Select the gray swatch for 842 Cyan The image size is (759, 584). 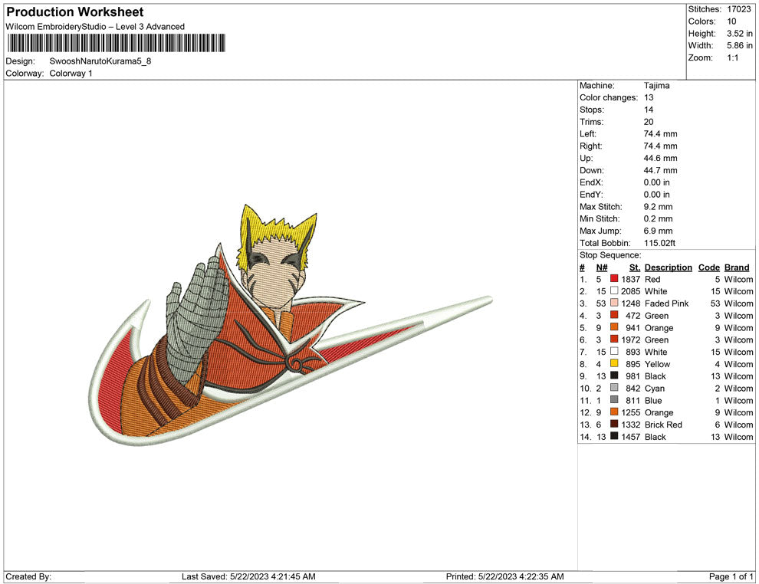[x=614, y=388]
